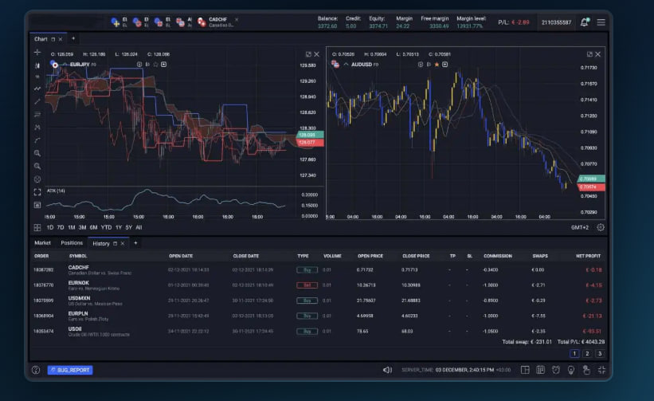Toggle the EURJPY favorite star
Screen dimensions: 654x401
coord(155,65)
